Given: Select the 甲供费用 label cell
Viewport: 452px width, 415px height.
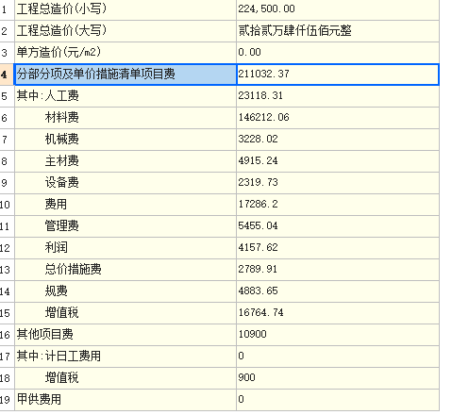Looking at the screenshot, I should [x=126, y=400].
